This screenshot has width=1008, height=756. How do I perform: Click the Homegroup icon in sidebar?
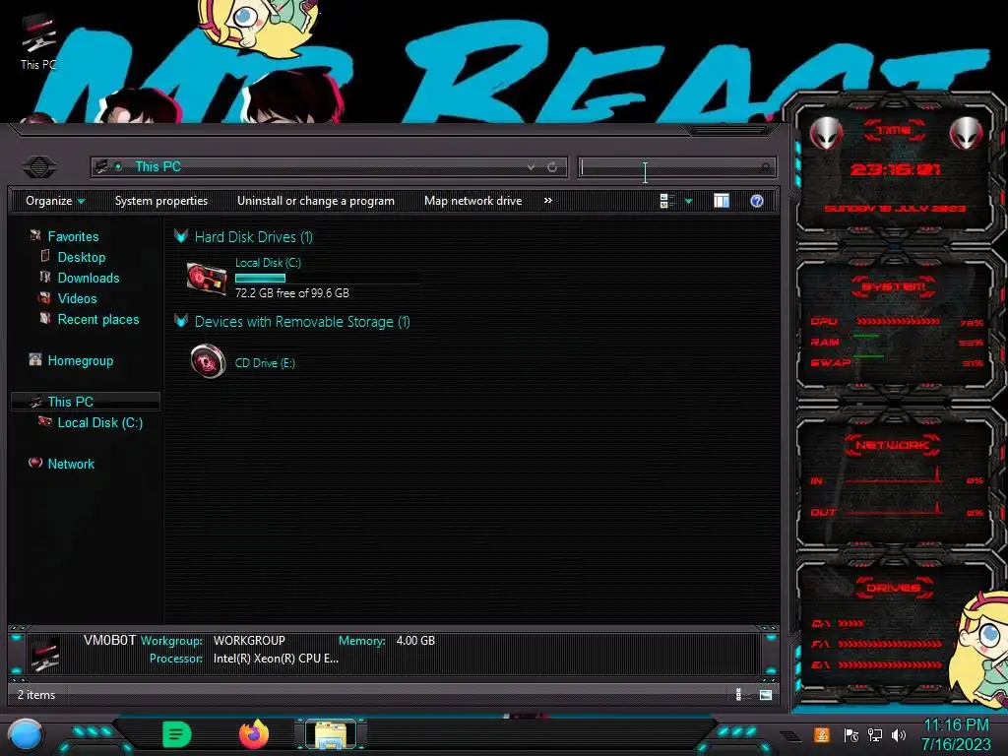coord(35,360)
